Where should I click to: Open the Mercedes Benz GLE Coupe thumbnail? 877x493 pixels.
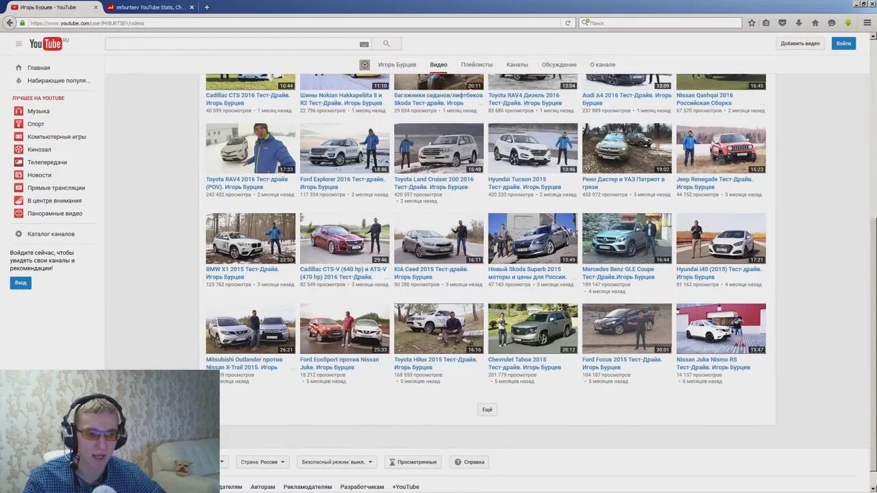tap(627, 238)
